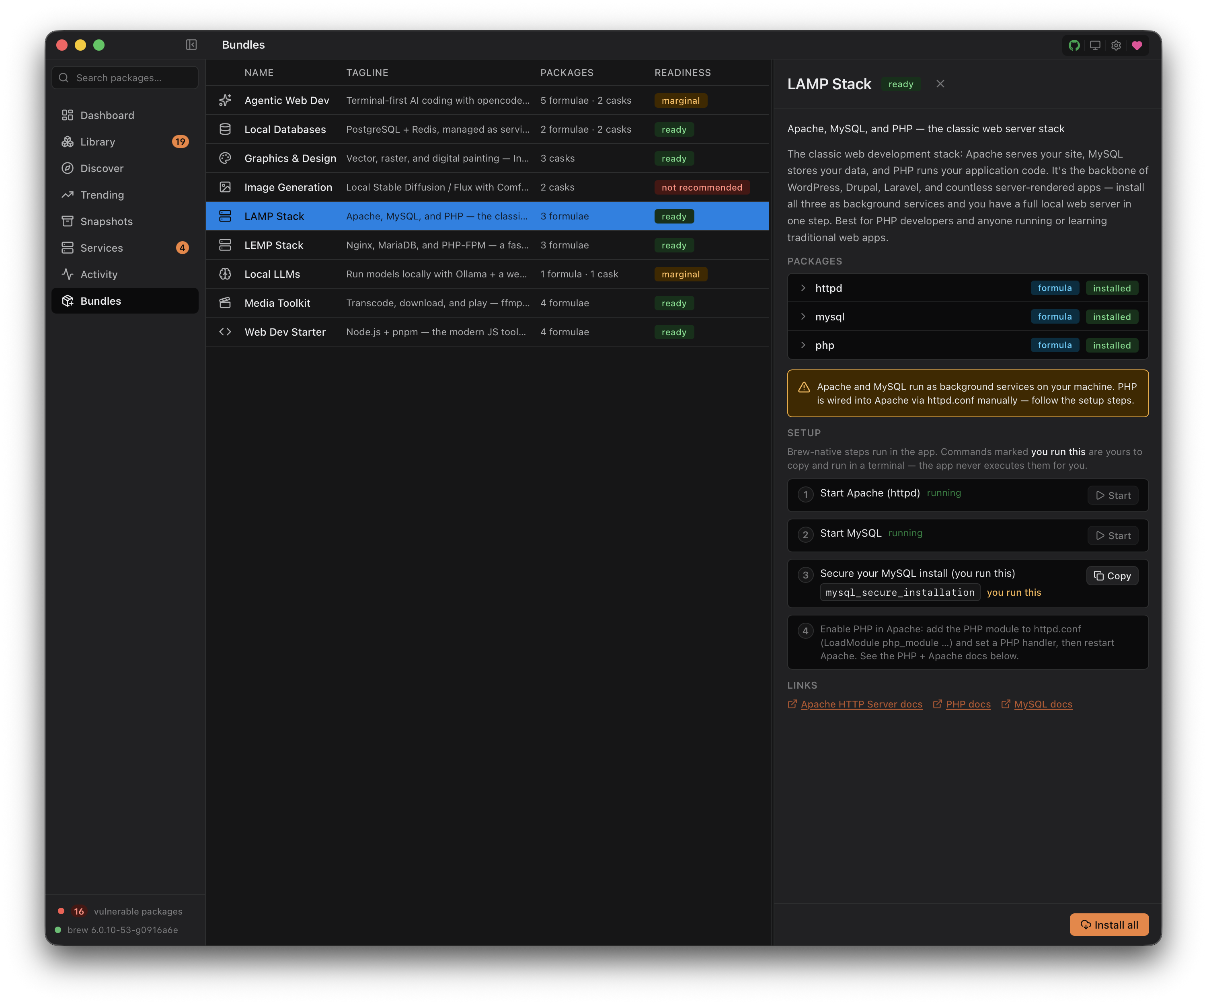Open the Library section
Viewport: 1207px width, 1005px height.
tap(125, 142)
